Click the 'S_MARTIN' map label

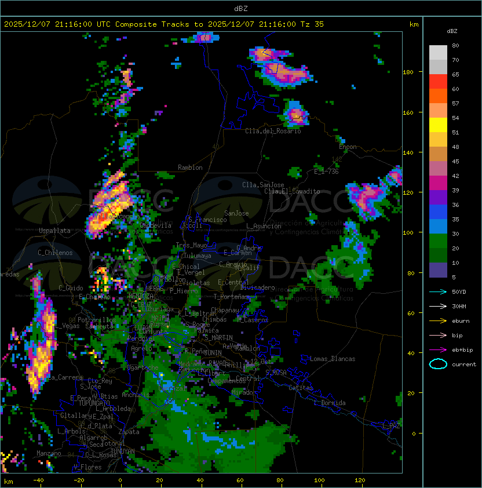click(x=218, y=337)
